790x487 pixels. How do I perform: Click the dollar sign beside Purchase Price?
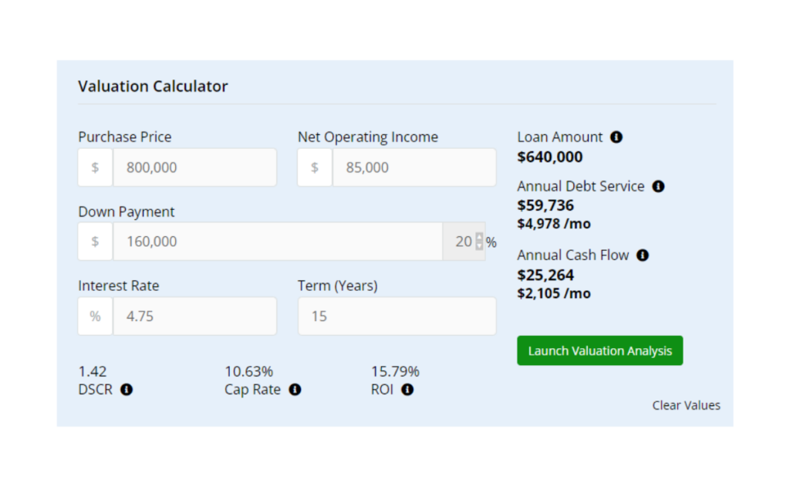click(95, 167)
